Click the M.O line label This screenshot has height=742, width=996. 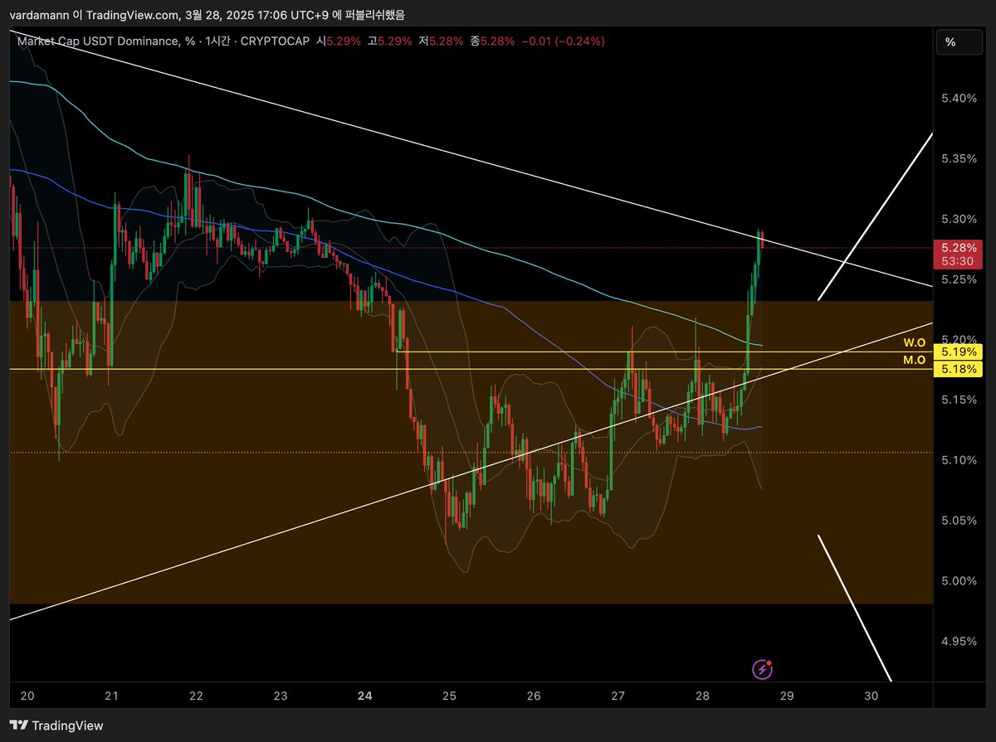pos(914,360)
